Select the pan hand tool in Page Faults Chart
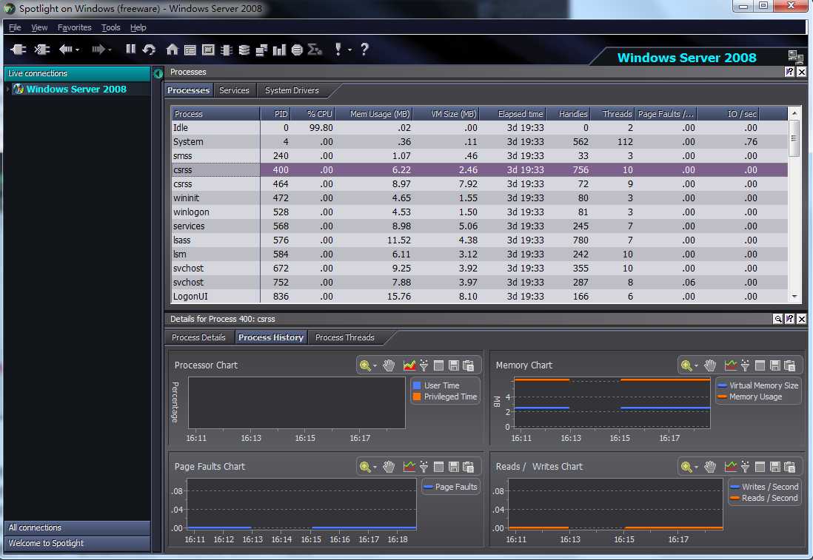 tap(389, 467)
